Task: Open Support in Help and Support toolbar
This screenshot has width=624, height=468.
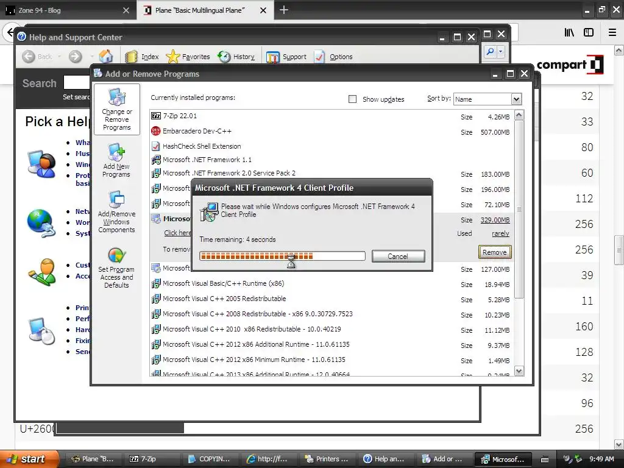Action: pos(286,57)
